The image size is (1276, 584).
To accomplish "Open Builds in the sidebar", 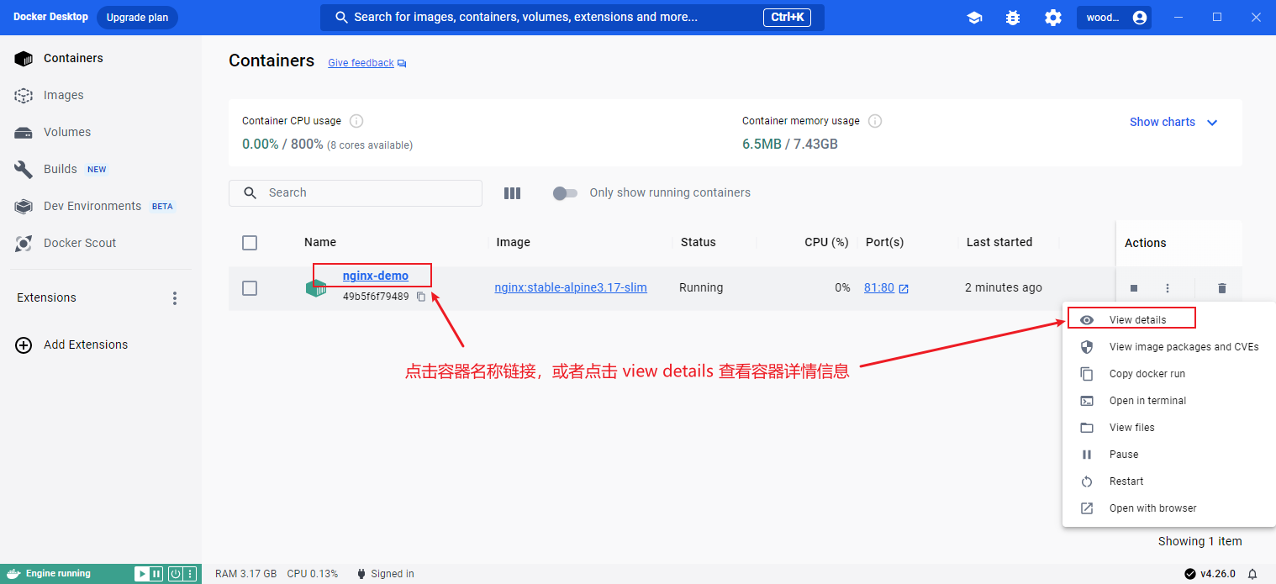I will 101,169.
